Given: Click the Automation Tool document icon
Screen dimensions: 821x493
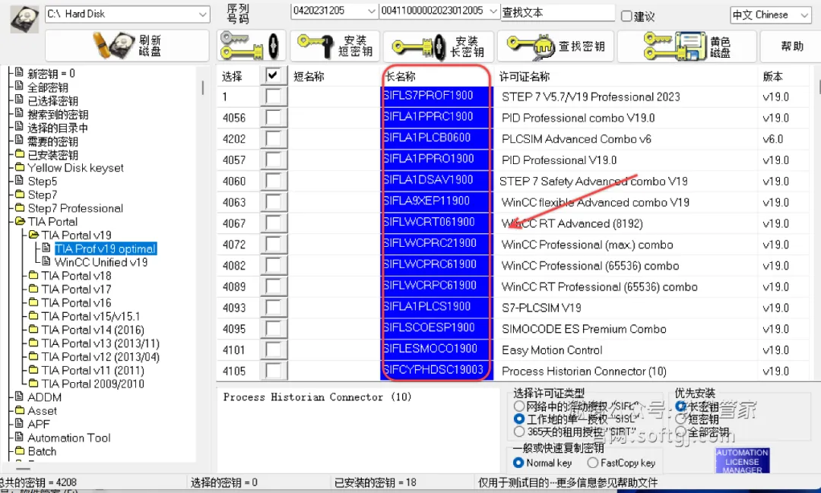Looking at the screenshot, I should coord(19,437).
